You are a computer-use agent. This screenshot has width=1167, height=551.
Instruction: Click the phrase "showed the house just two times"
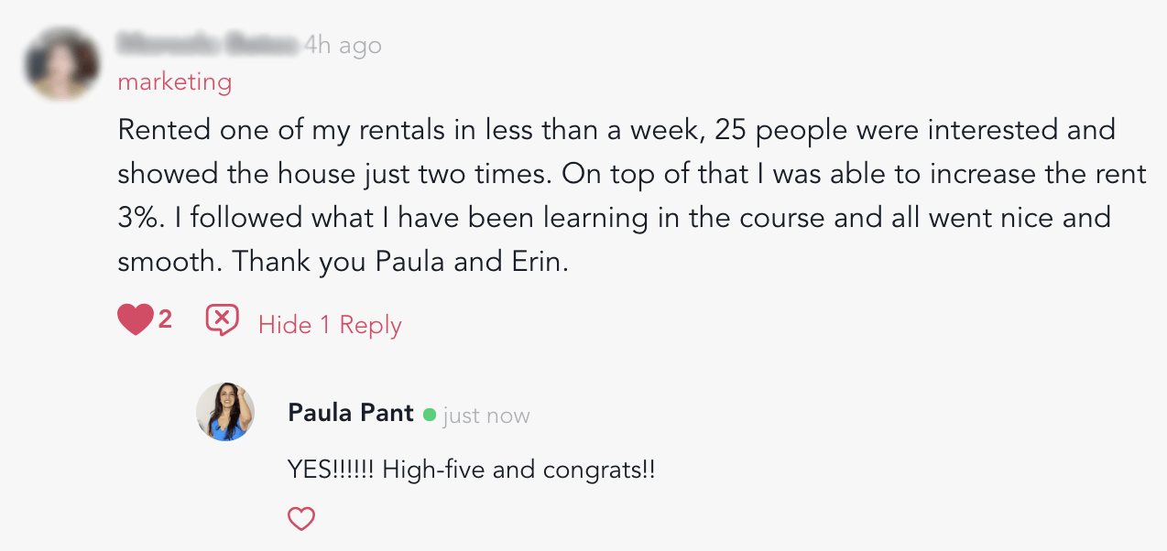tap(333, 174)
